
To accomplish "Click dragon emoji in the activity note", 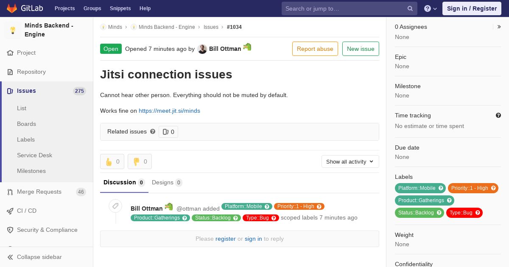I will tap(169, 206).
